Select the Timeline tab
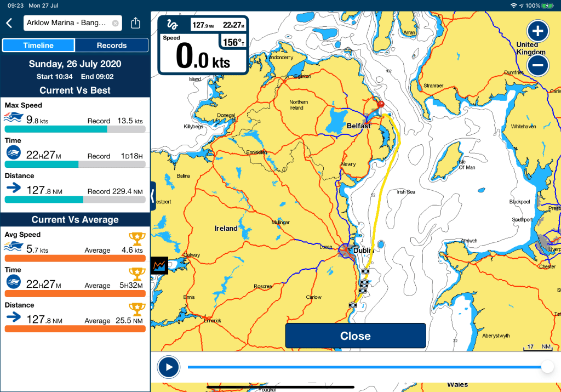 (x=38, y=46)
